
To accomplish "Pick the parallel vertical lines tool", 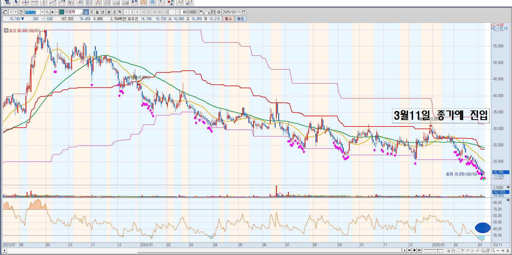I will pyautogui.click(x=89, y=2).
